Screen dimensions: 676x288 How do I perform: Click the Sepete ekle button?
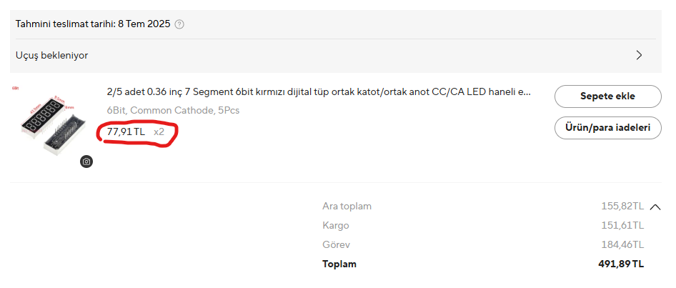click(x=607, y=96)
